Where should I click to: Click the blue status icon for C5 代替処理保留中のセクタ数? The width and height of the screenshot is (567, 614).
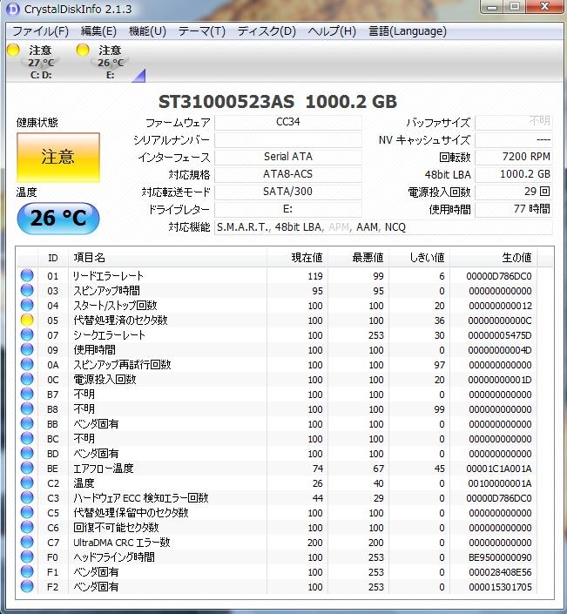(27, 512)
